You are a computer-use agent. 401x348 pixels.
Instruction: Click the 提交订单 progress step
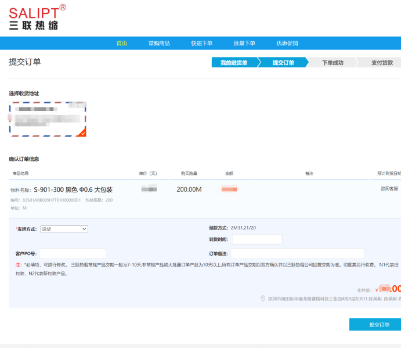pos(284,63)
